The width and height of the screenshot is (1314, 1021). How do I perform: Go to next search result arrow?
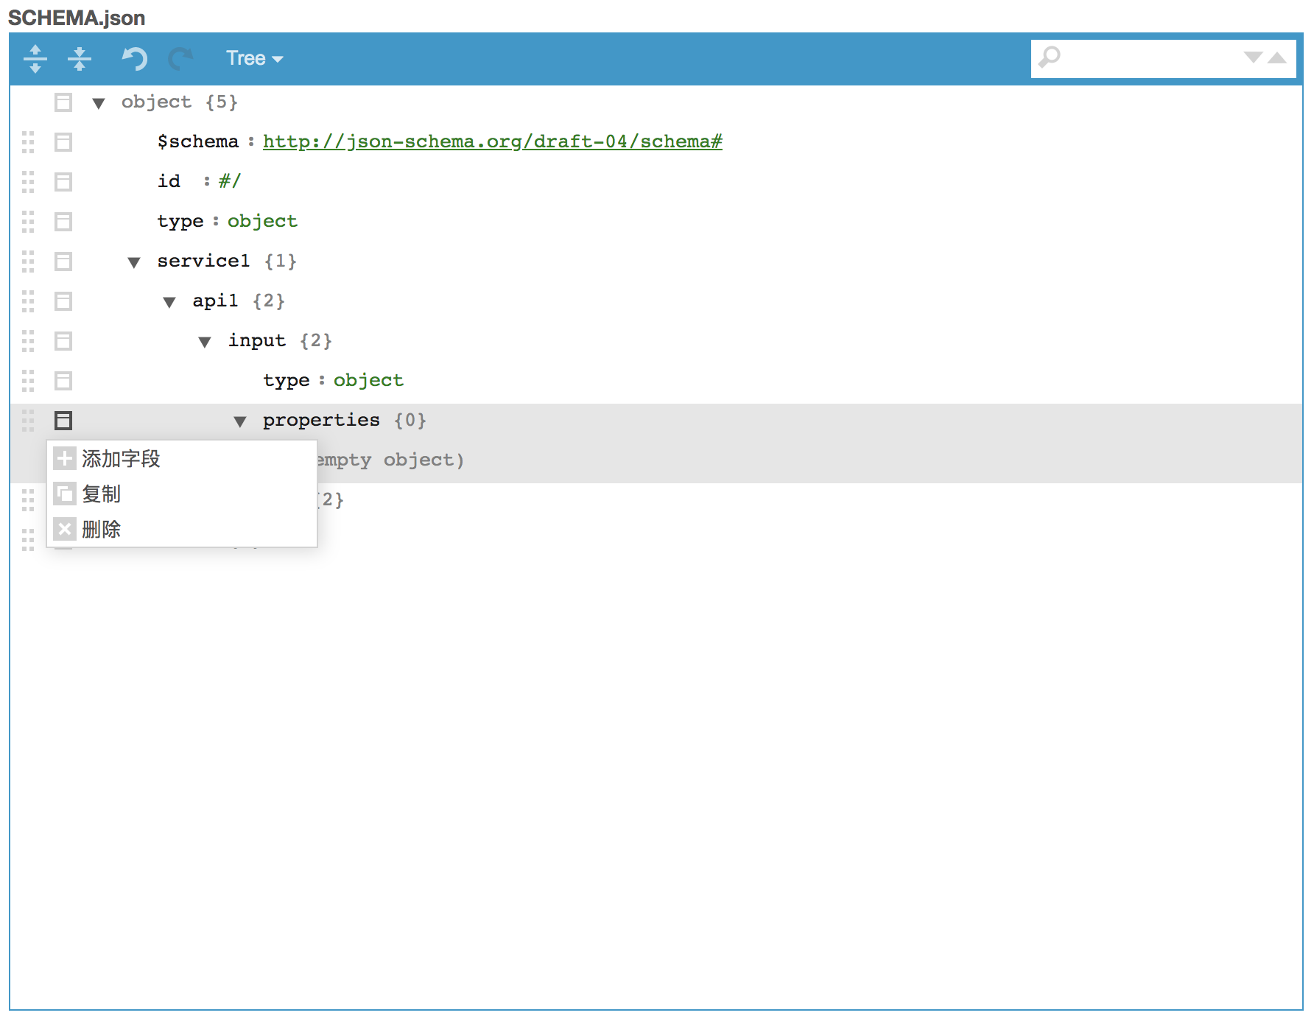(x=1253, y=57)
